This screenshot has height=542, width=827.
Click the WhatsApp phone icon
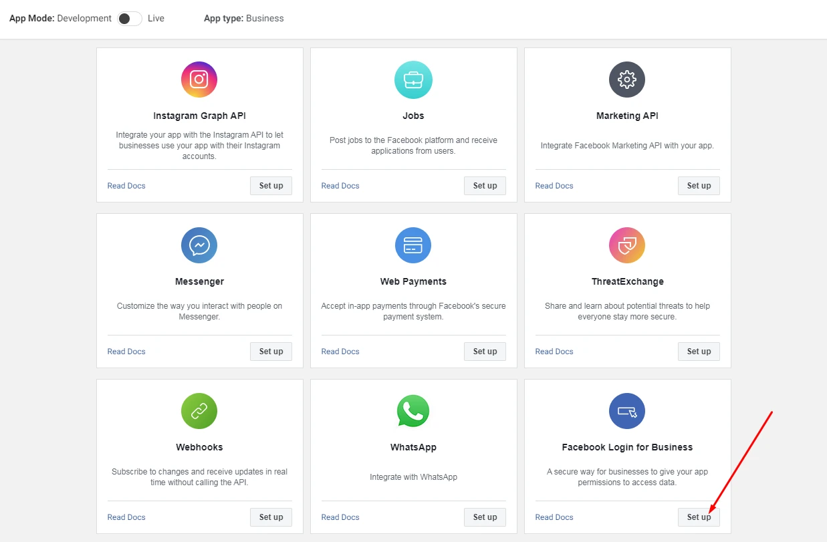pyautogui.click(x=413, y=411)
